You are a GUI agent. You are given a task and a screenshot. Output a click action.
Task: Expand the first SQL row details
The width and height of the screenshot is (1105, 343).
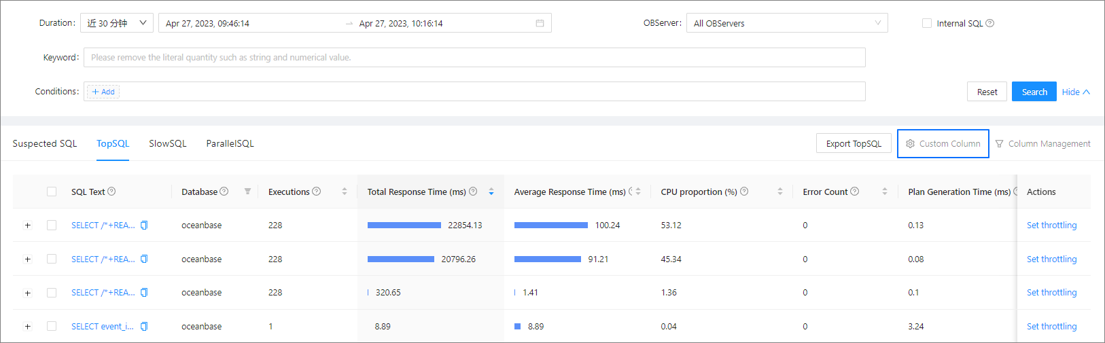pos(28,225)
